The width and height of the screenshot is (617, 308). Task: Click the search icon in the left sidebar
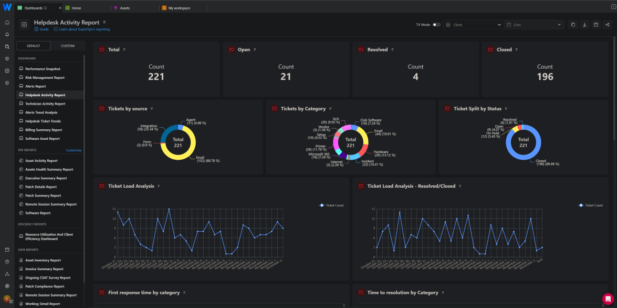[x=7, y=46]
